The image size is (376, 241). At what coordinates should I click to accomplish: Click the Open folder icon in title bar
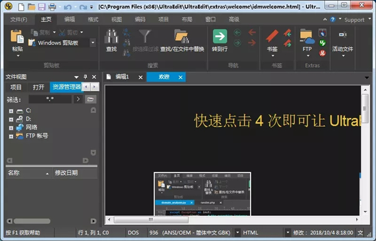coord(31,7)
